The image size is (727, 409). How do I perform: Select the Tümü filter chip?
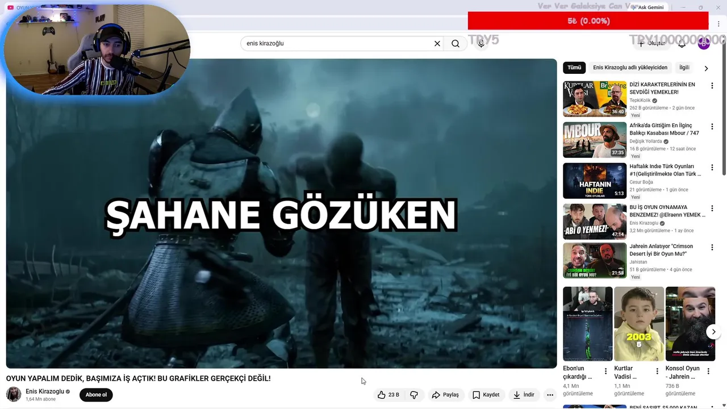coord(574,68)
